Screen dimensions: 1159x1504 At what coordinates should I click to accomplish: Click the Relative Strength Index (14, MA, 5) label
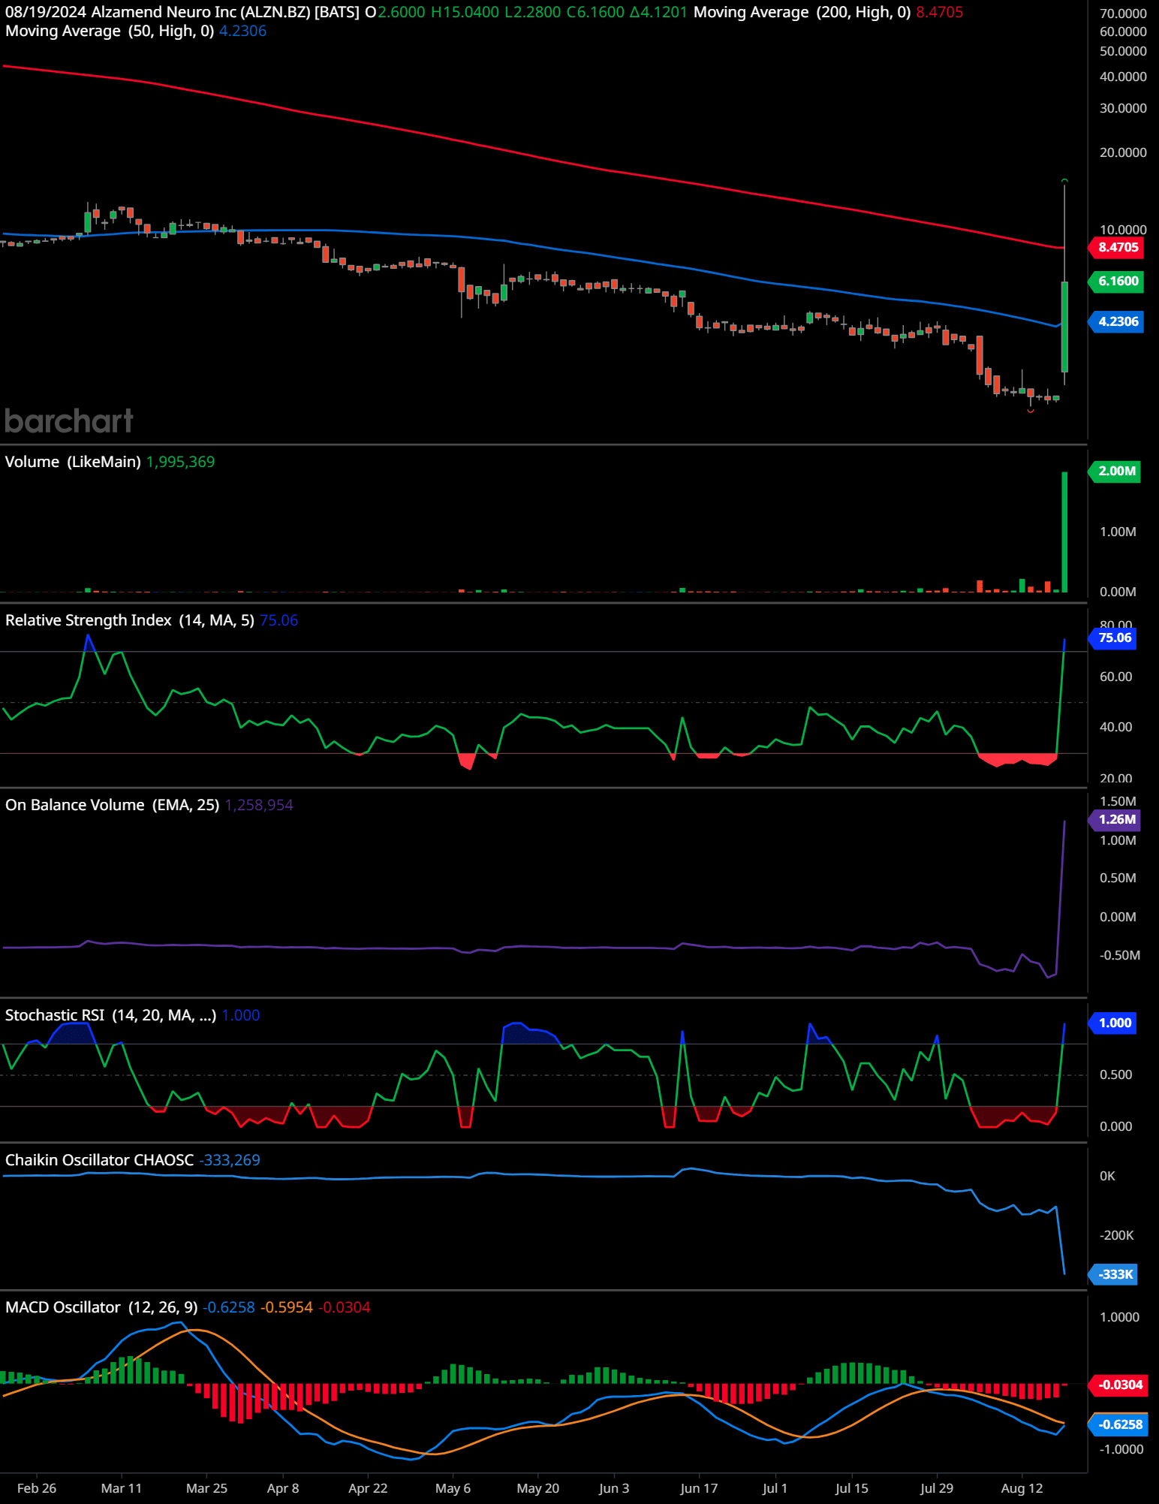coord(130,620)
